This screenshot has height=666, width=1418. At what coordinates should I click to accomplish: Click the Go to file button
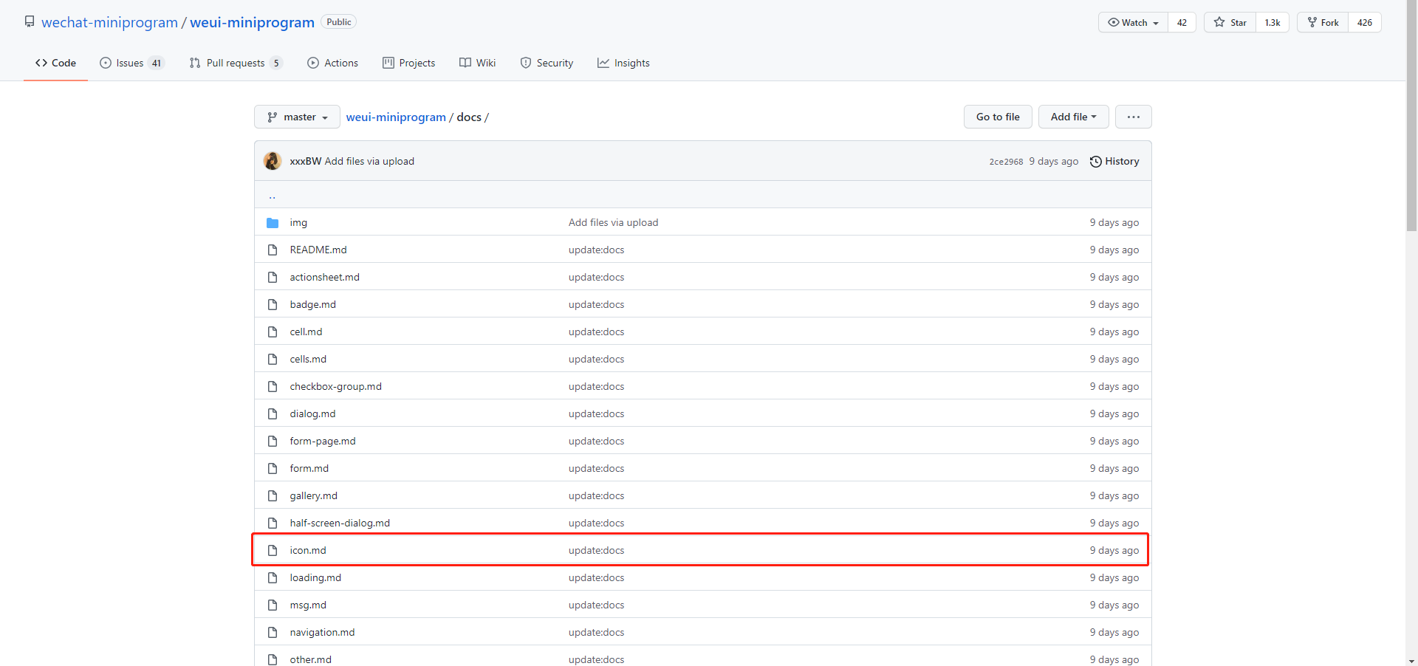coord(998,117)
